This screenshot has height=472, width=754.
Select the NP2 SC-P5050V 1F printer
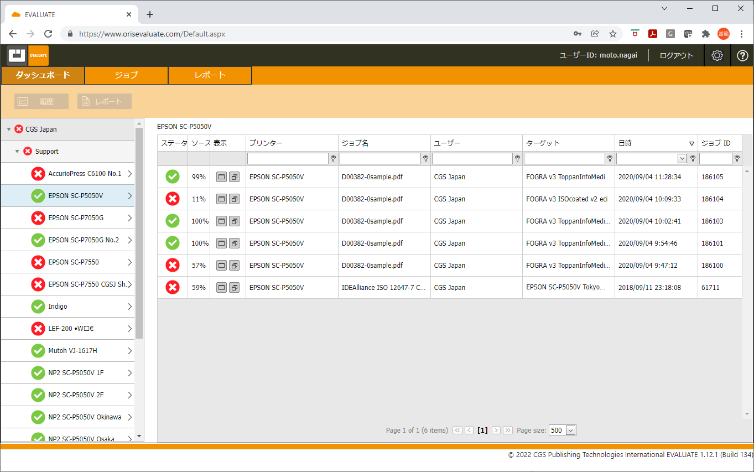tap(67, 373)
